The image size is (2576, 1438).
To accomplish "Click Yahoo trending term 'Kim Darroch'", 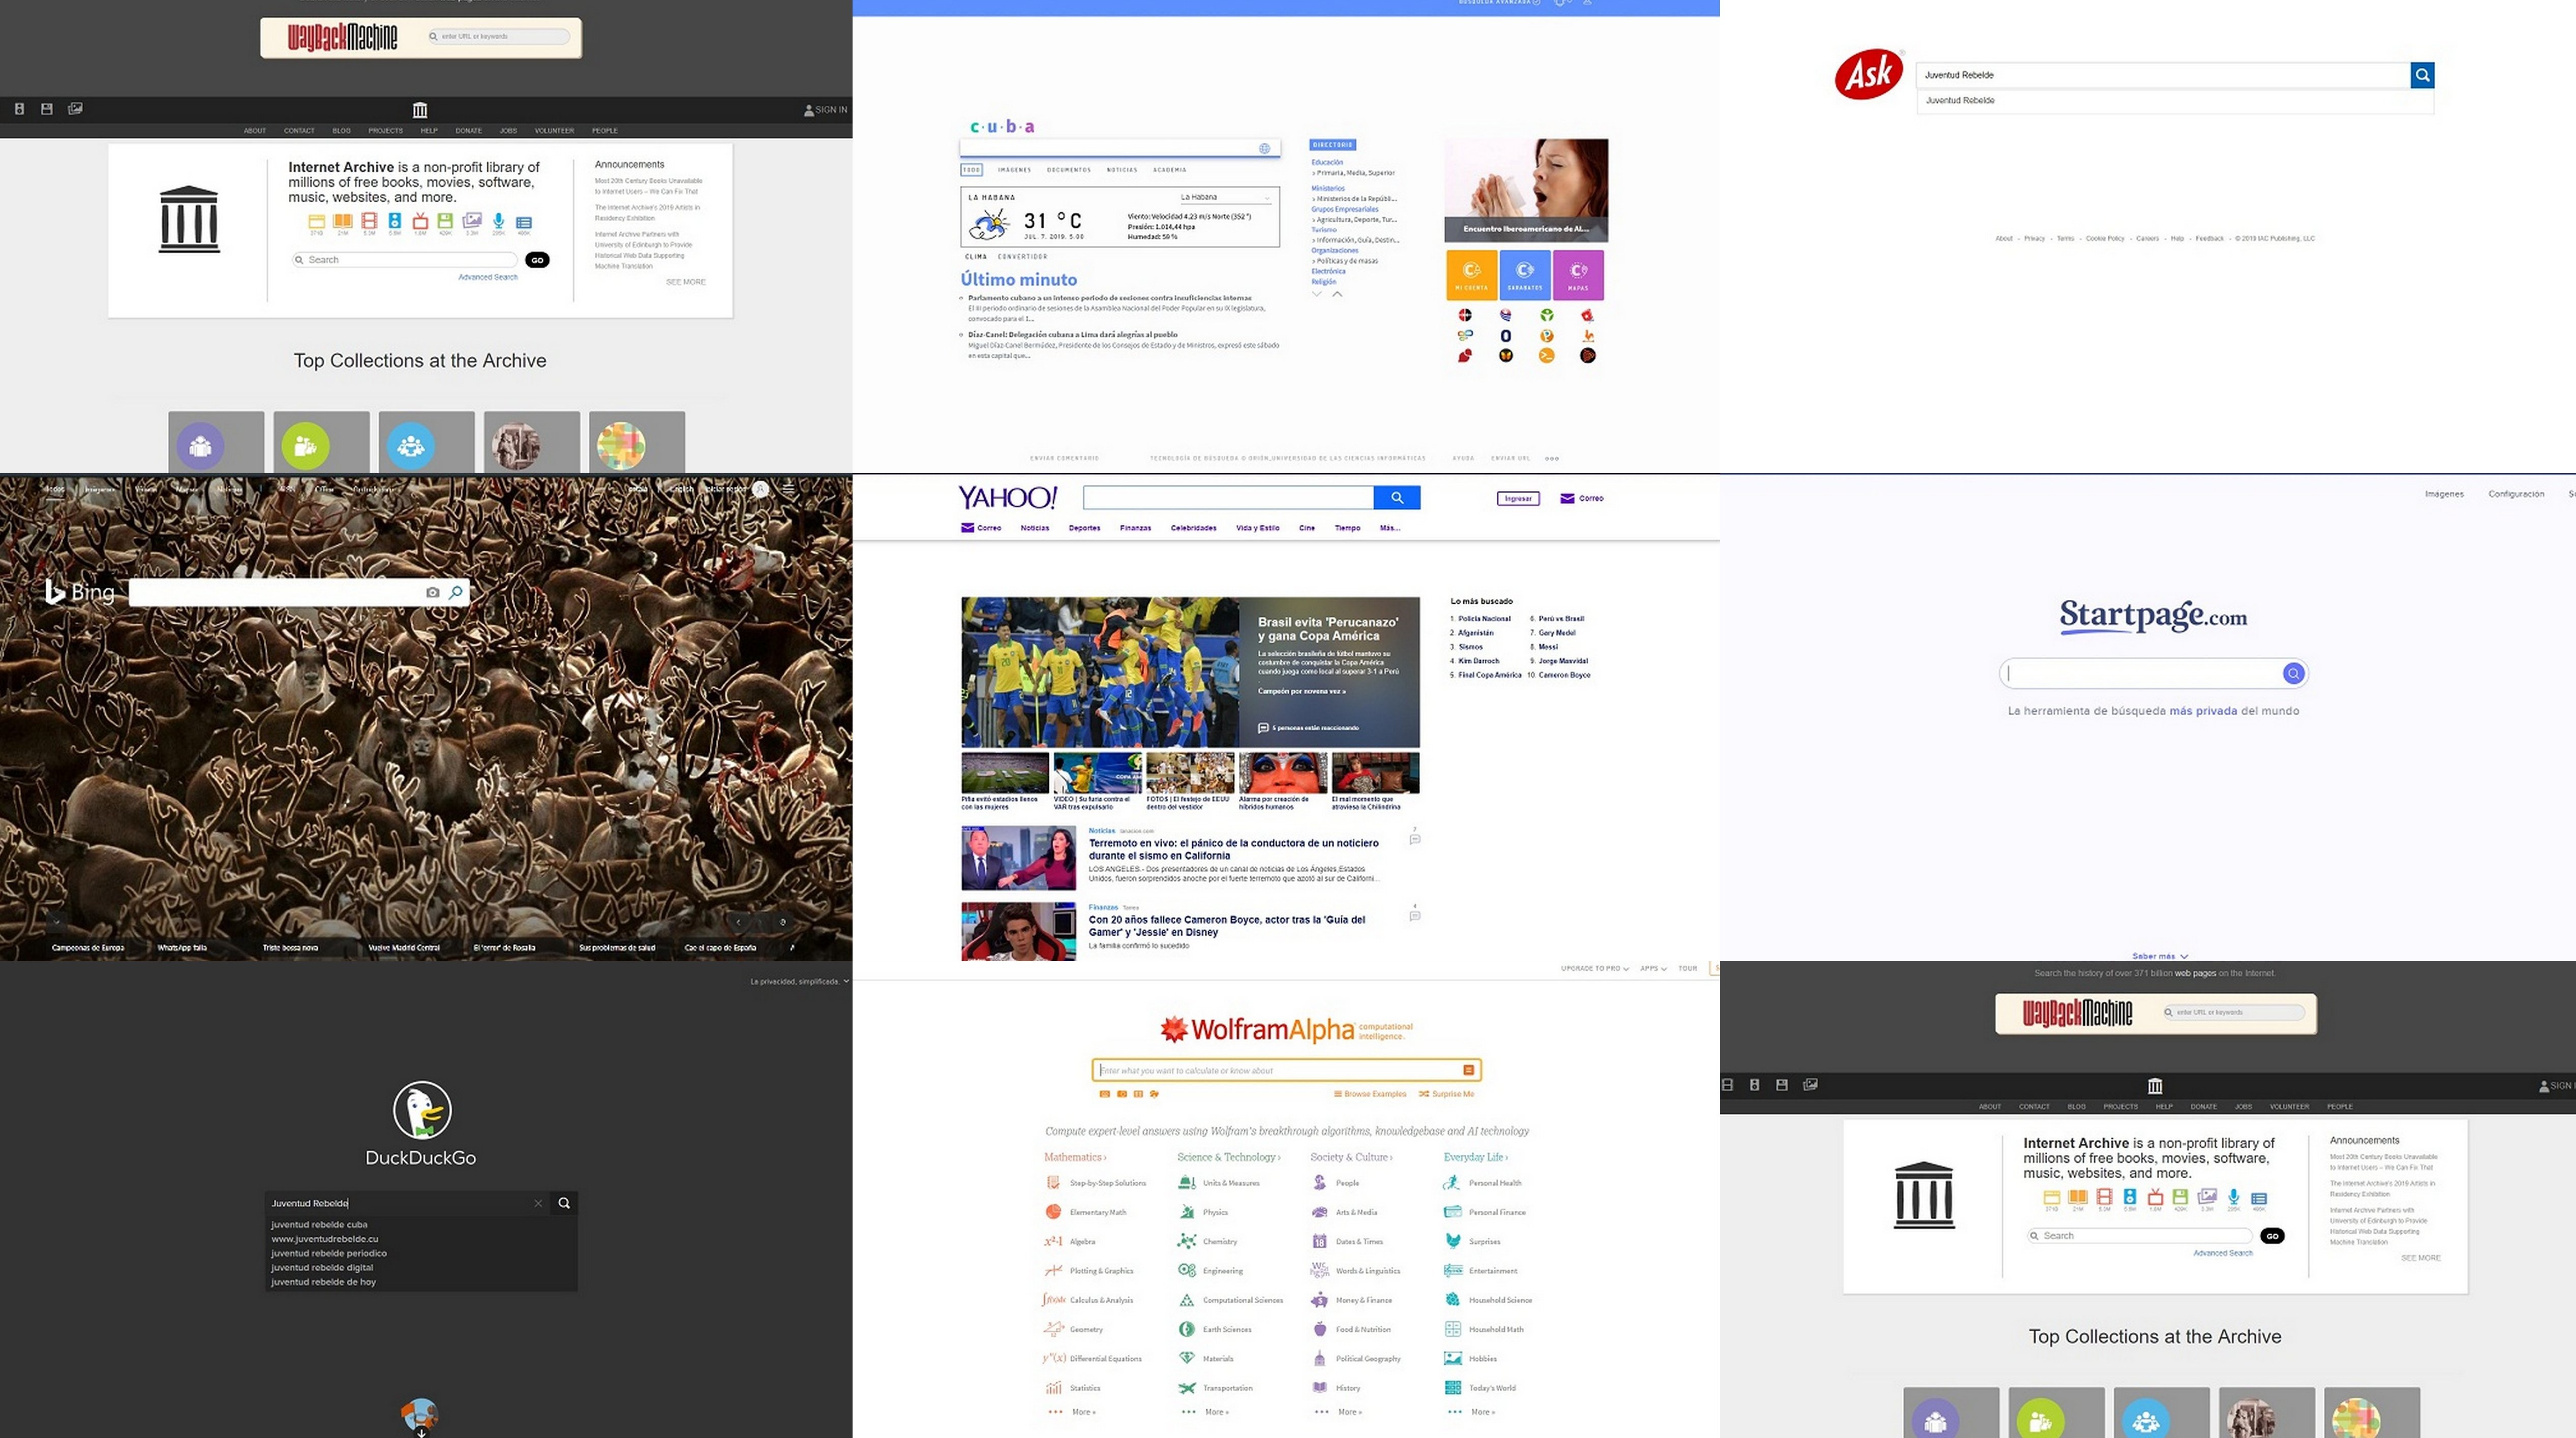I will click(x=1478, y=661).
